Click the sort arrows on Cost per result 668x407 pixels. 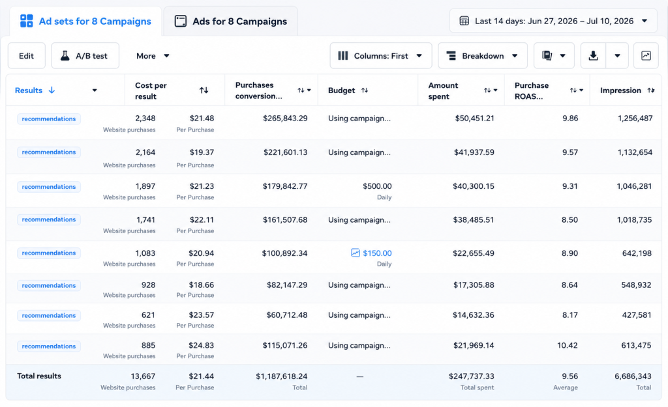[x=204, y=90]
